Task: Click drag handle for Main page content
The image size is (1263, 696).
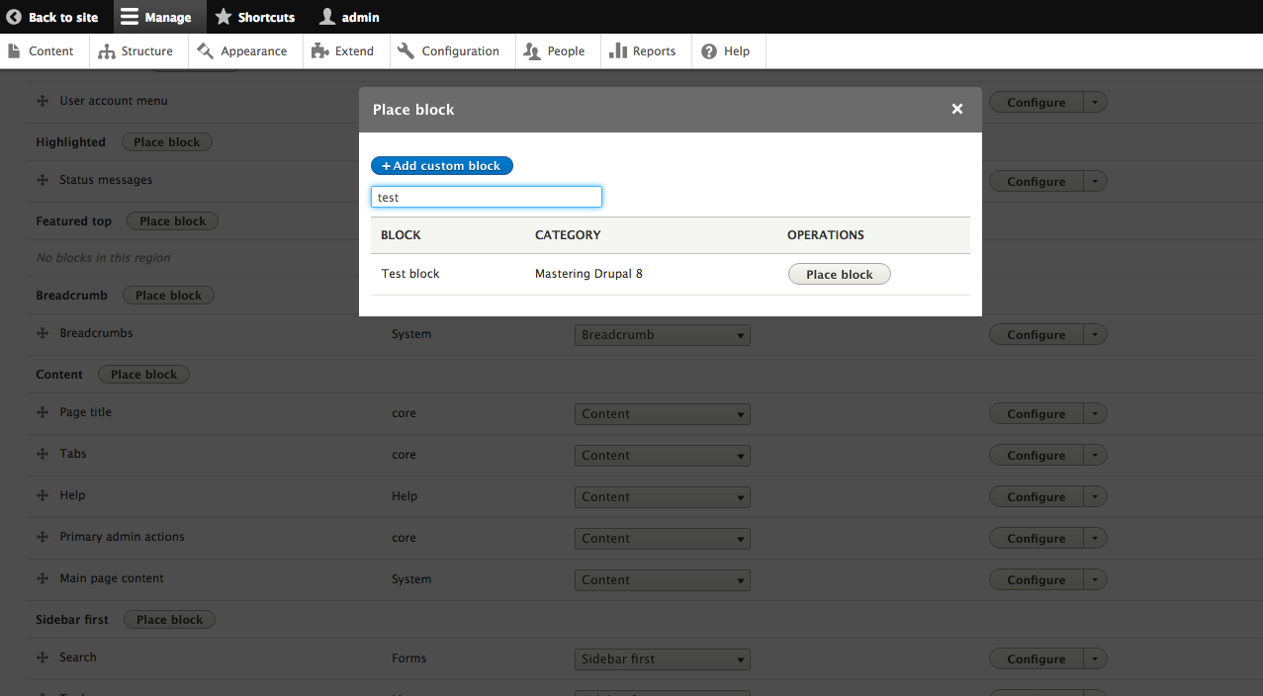Action: [x=43, y=579]
